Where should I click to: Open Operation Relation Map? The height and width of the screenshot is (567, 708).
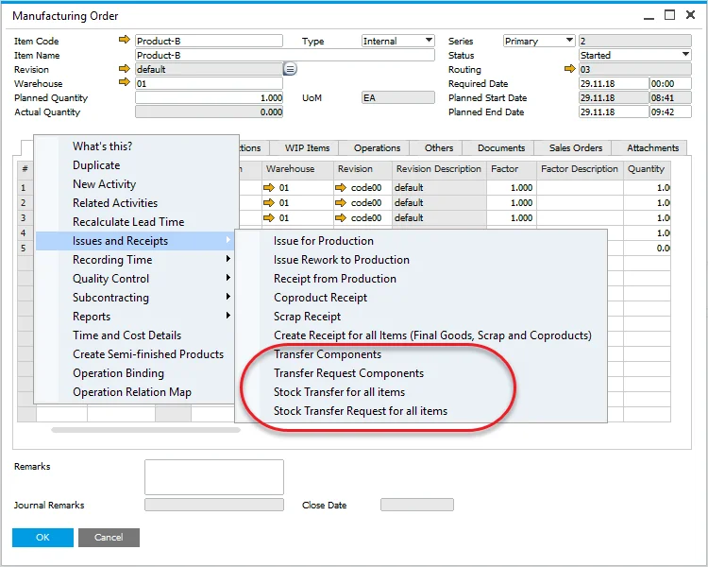coord(132,392)
